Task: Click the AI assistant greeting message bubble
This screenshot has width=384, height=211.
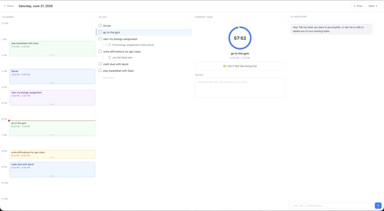Action: click(331, 29)
